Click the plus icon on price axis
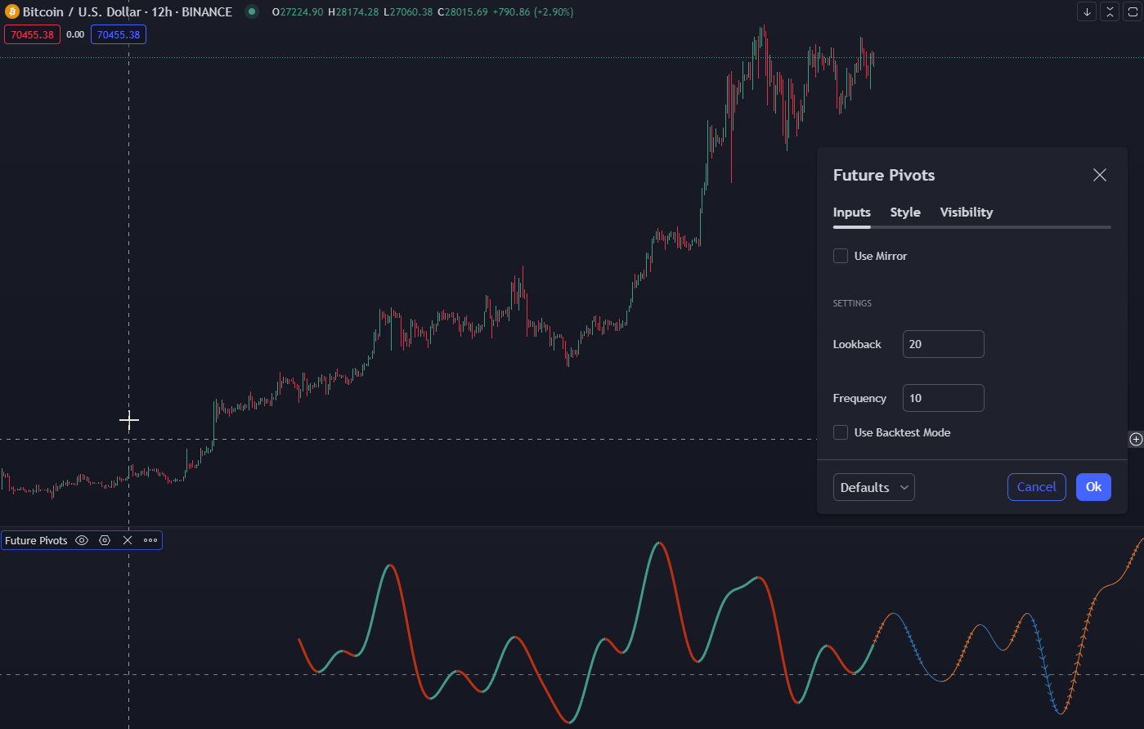This screenshot has width=1144, height=729. [x=1136, y=440]
